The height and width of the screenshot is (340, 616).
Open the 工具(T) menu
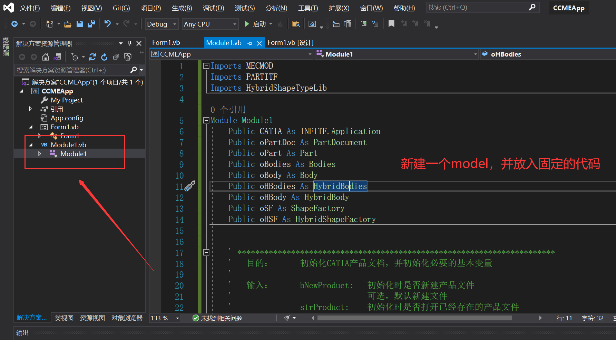308,8
